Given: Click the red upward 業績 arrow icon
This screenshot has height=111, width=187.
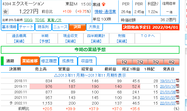Looking at the screenshot, I should coord(104,4).
